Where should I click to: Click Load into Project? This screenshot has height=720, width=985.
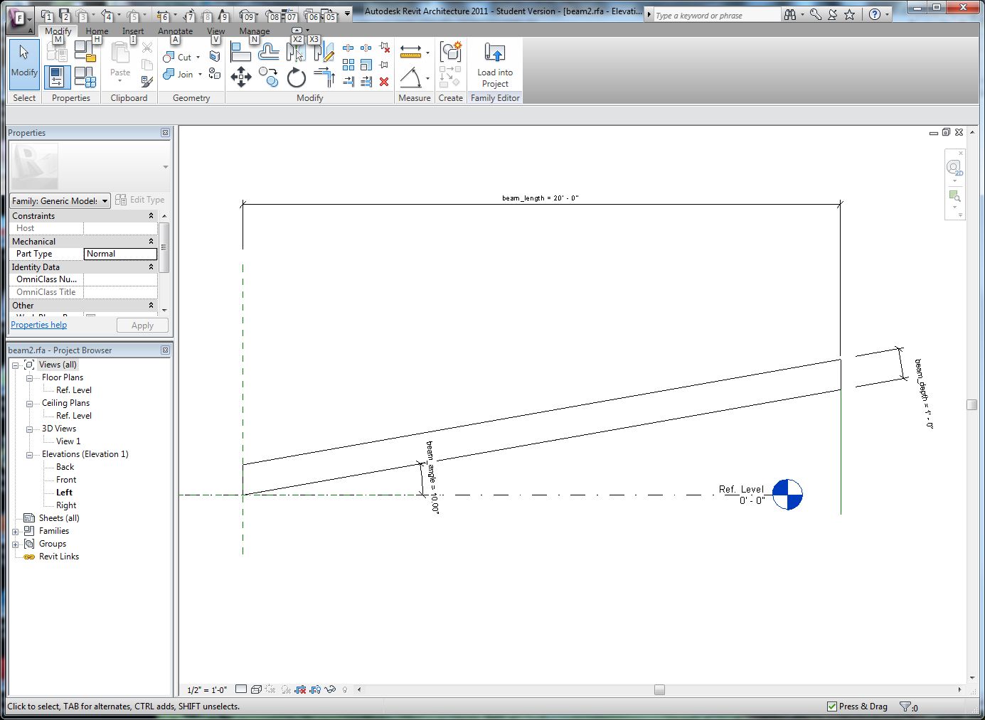tap(494, 64)
